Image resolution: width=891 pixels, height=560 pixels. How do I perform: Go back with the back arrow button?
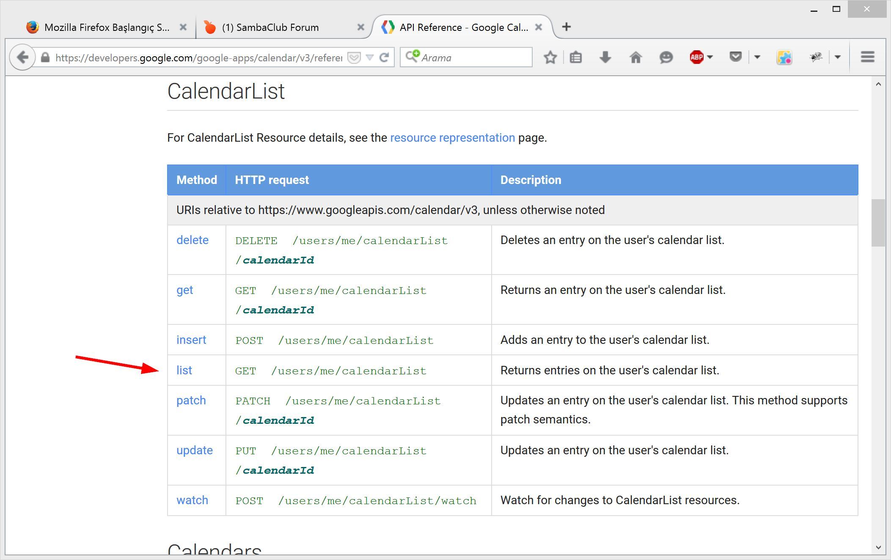[x=22, y=57]
